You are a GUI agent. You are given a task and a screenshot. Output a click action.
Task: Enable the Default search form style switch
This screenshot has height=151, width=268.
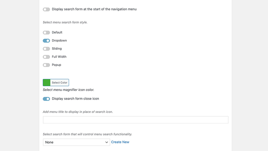[46, 32]
